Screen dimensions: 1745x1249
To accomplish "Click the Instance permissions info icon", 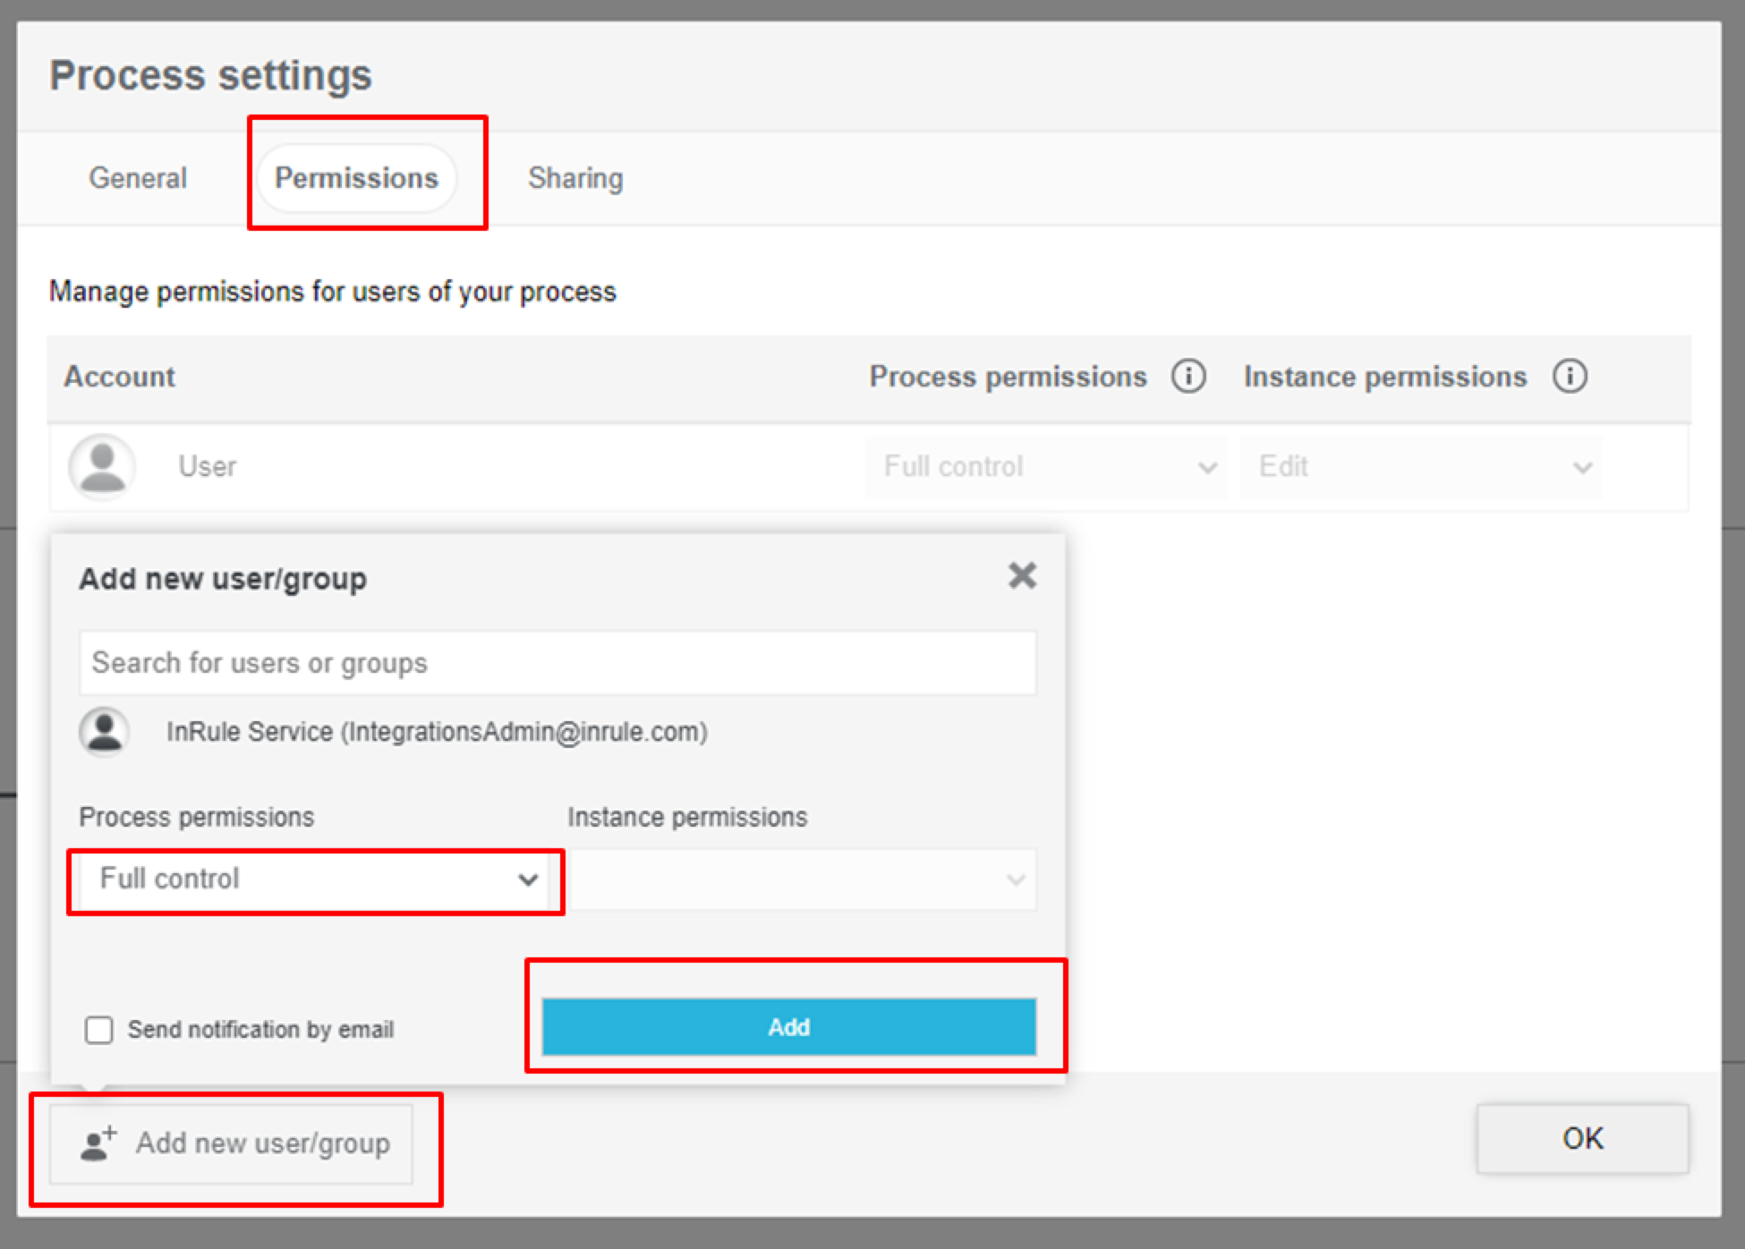I will tap(1570, 376).
